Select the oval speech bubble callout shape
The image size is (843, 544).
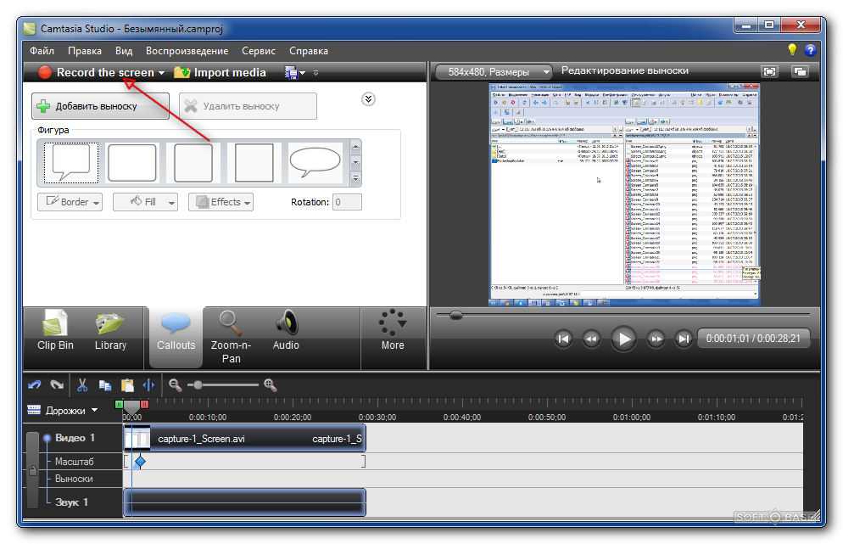[315, 162]
